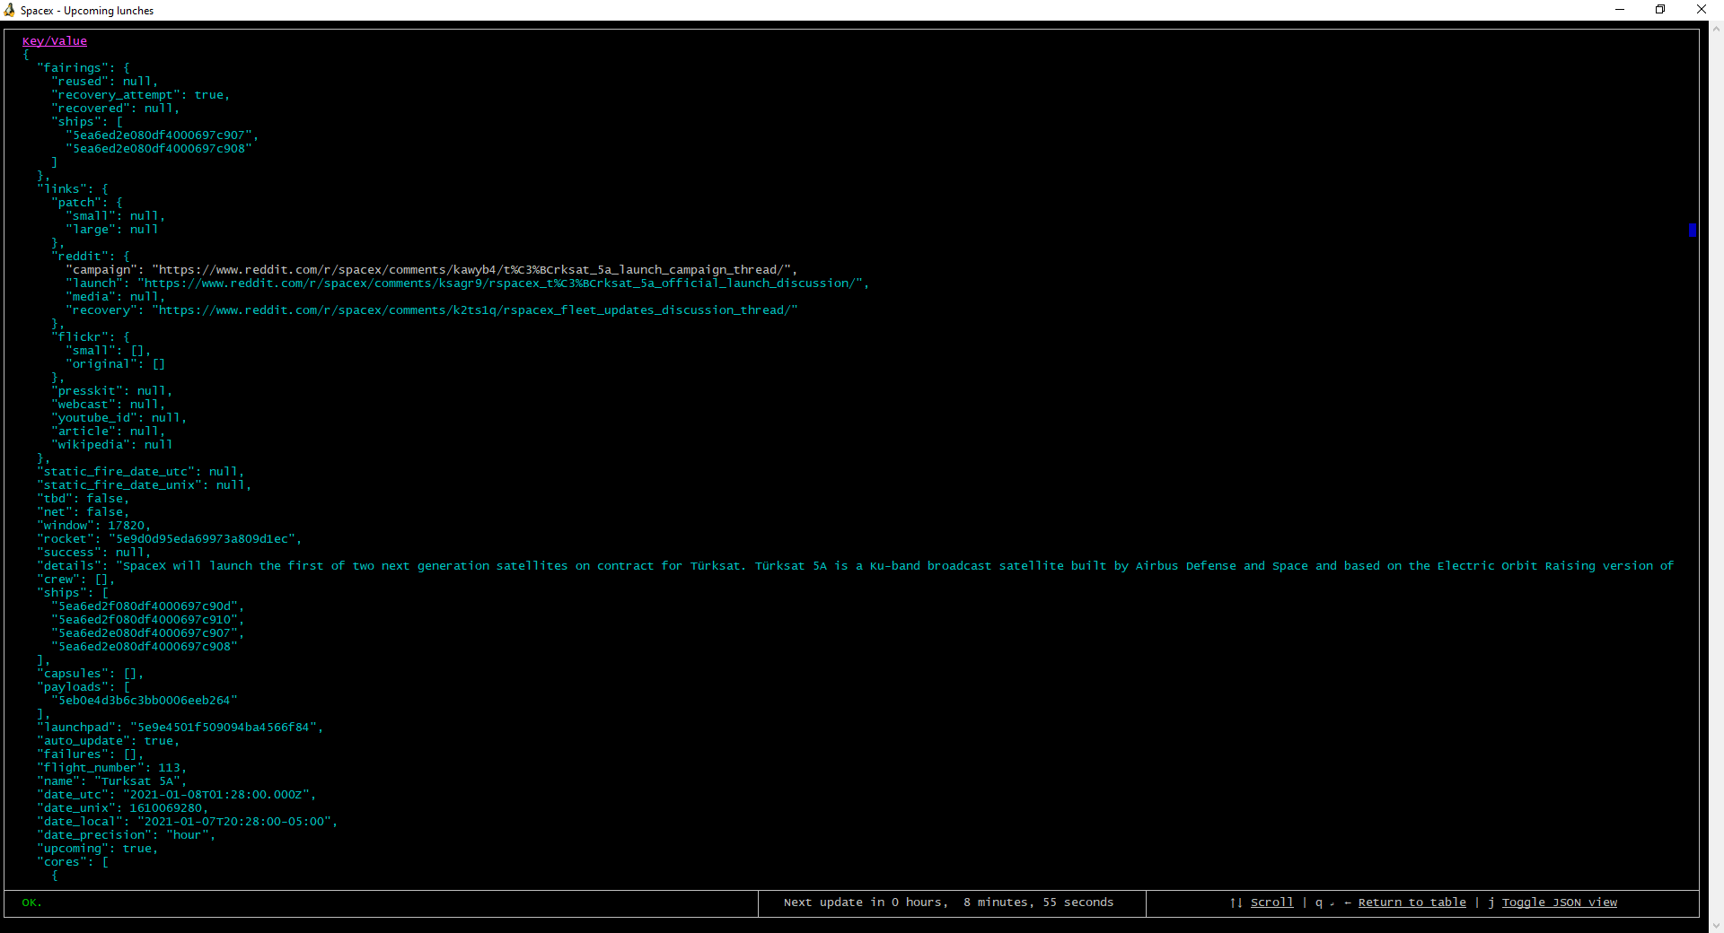Viewport: 1724px width, 933px height.
Task: Click the "upcoming": true line
Action: tap(97, 849)
